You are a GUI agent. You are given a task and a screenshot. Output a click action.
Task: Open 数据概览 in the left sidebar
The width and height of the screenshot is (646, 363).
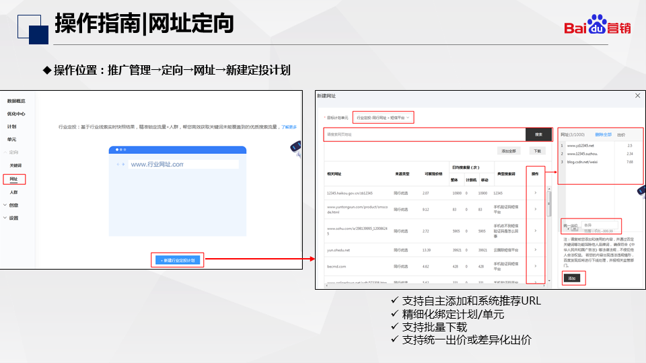(16, 101)
